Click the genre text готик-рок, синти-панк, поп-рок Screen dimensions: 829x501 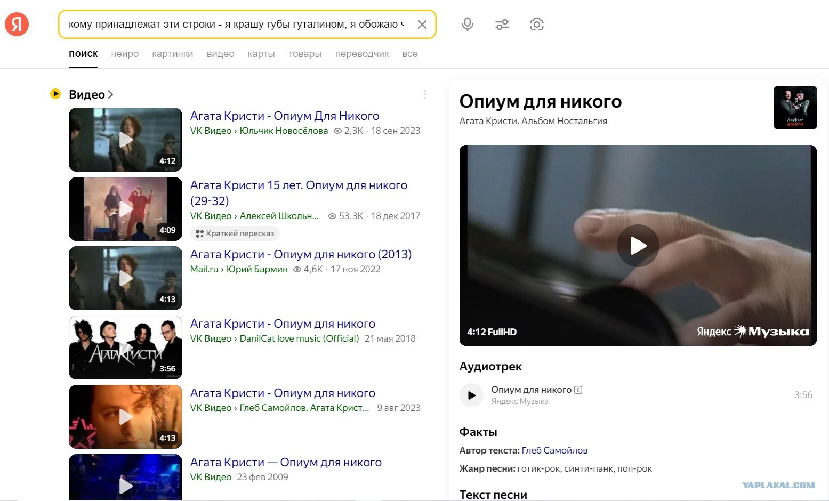(x=584, y=469)
